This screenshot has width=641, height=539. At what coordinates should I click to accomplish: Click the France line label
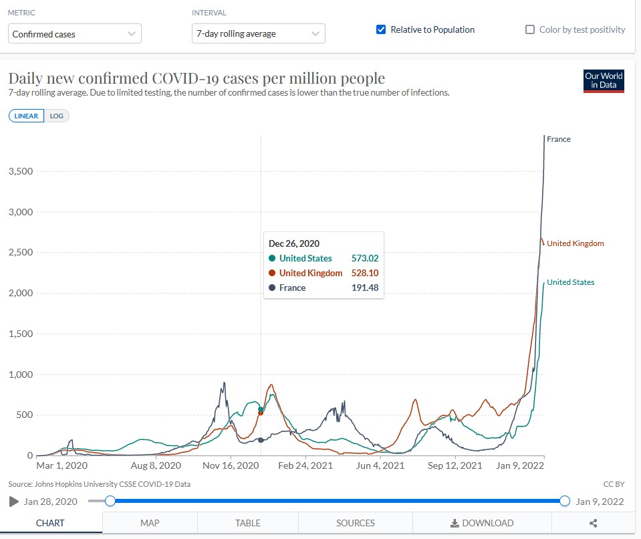[x=558, y=139]
